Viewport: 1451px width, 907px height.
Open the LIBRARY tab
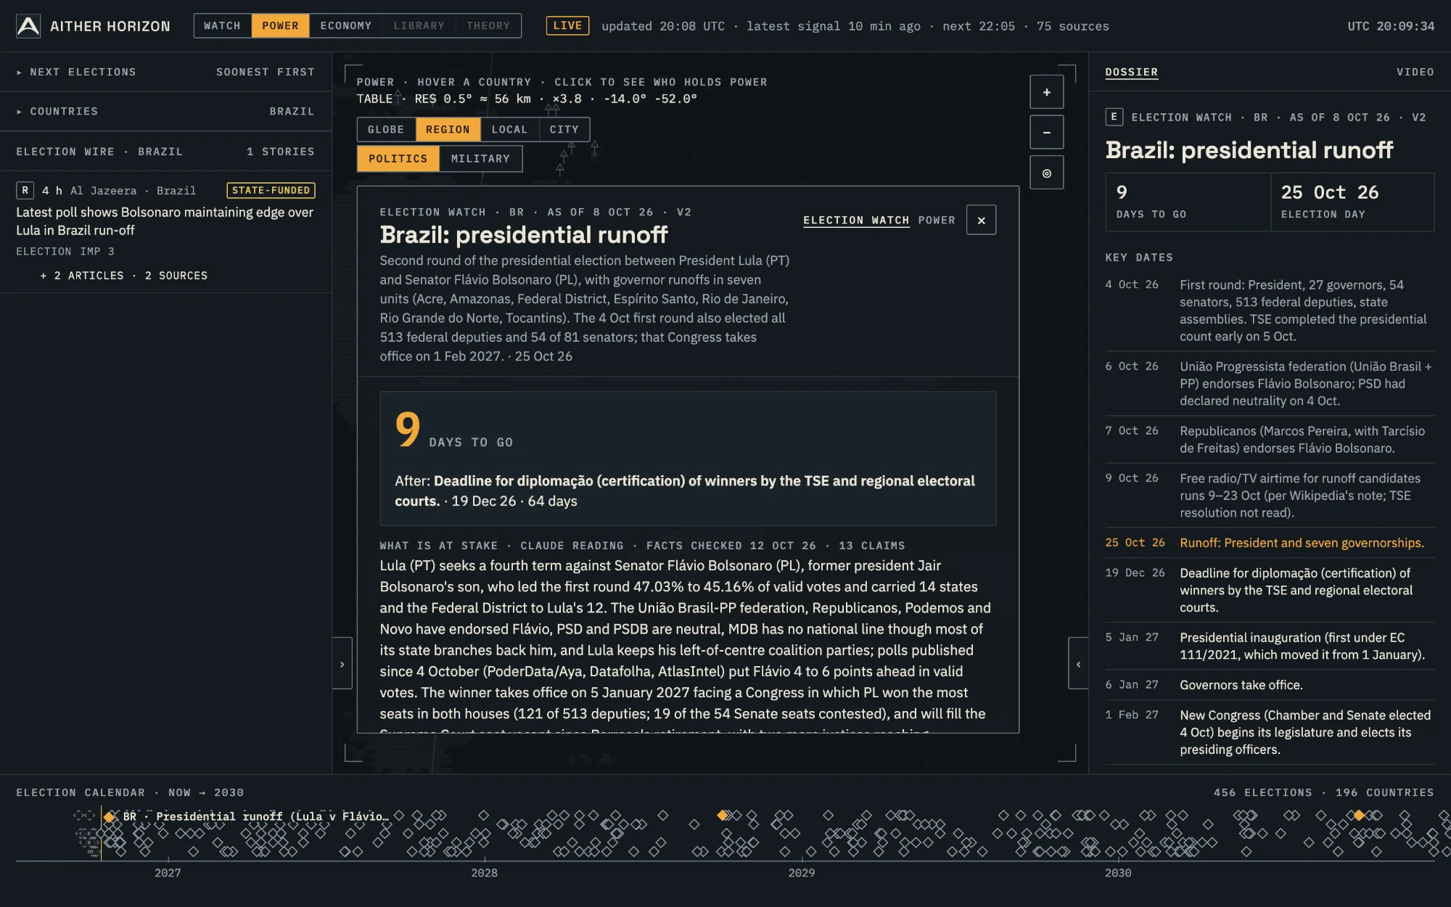point(419,25)
